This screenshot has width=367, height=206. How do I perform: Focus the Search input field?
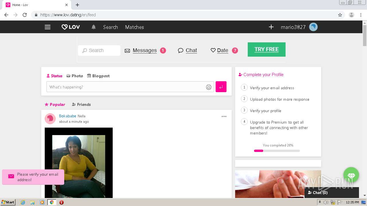tap(99, 50)
